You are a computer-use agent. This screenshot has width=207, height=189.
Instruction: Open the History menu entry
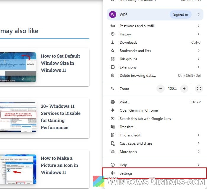155,34
